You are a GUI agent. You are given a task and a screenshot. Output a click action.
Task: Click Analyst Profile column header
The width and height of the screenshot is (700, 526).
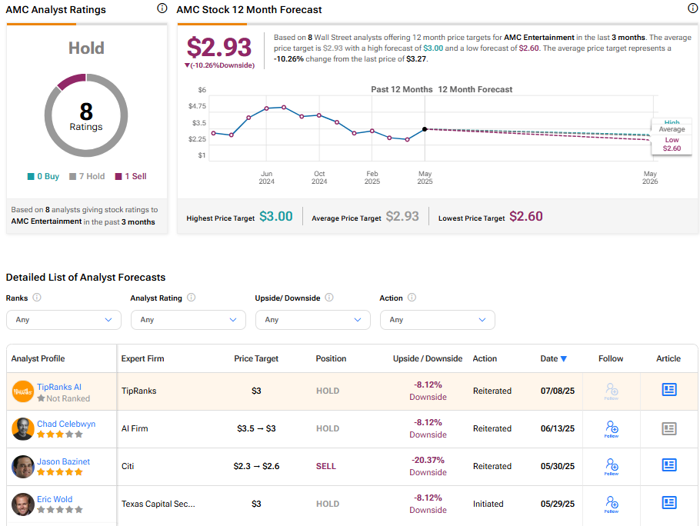(38, 358)
